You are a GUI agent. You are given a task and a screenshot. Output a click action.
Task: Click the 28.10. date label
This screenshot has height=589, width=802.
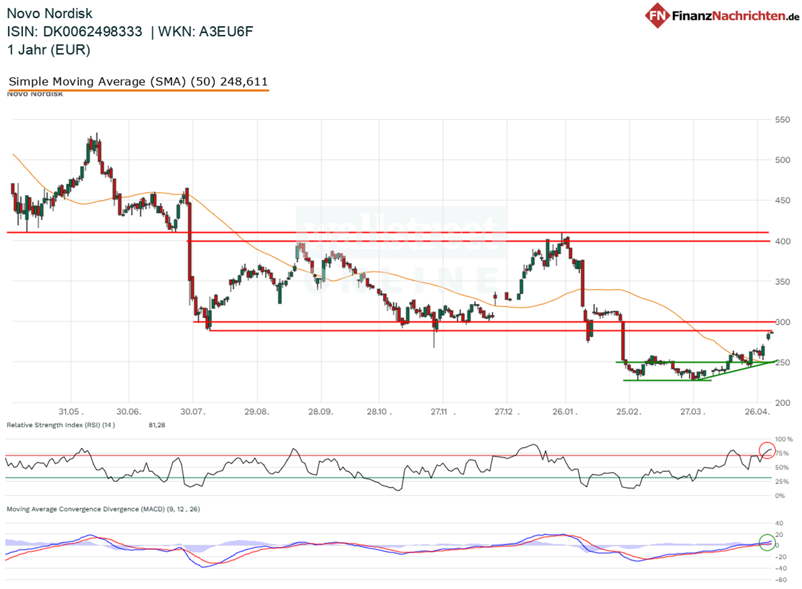tap(379, 412)
